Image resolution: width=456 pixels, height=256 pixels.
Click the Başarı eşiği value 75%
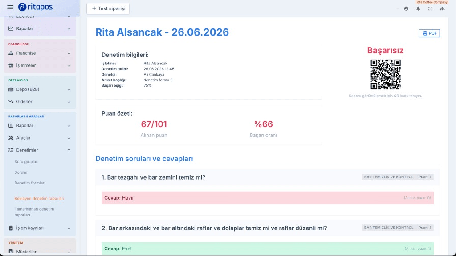click(147, 85)
